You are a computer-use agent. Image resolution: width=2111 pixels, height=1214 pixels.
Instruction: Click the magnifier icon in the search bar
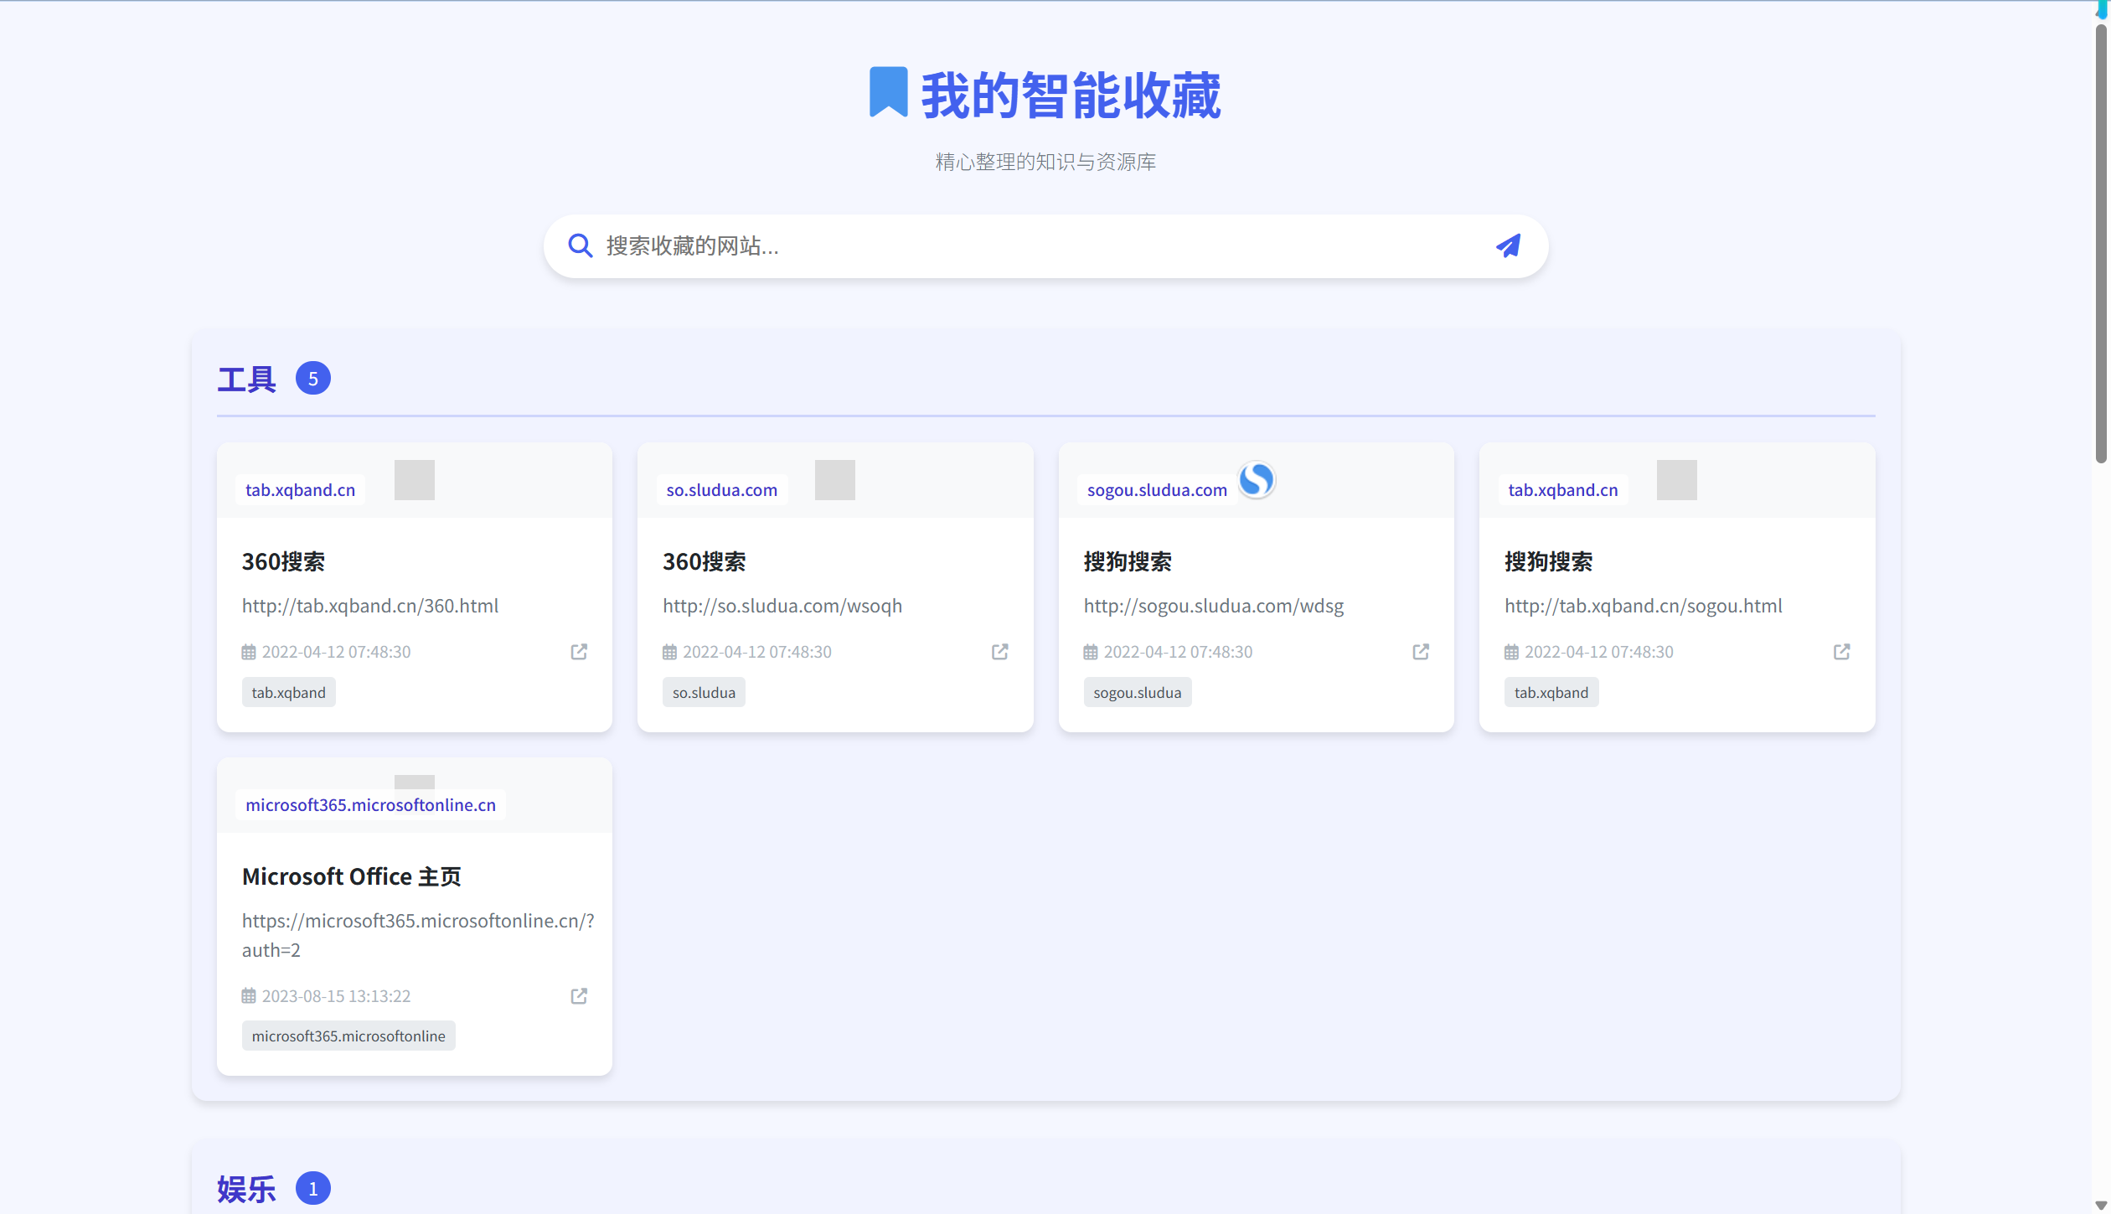[x=580, y=245]
